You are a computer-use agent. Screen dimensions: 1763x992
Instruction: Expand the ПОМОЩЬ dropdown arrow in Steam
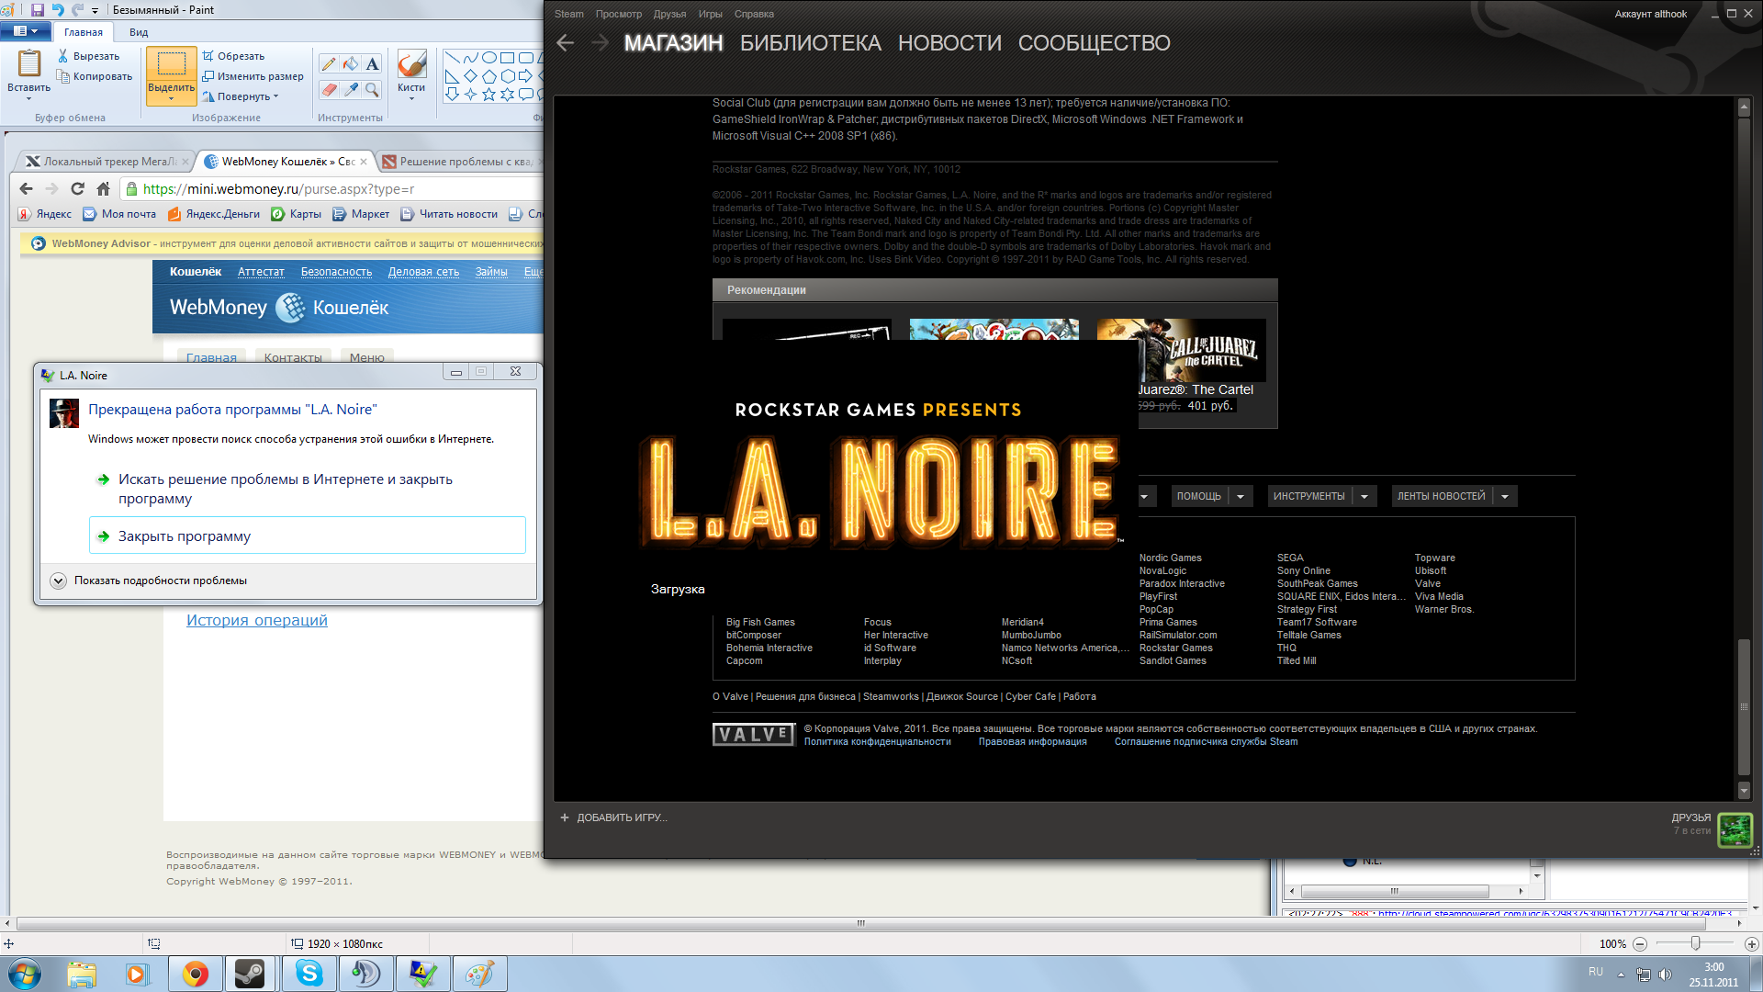[x=1241, y=497]
